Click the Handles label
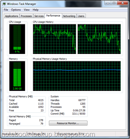This screenshot has width=130, height=139. click(55, 100)
